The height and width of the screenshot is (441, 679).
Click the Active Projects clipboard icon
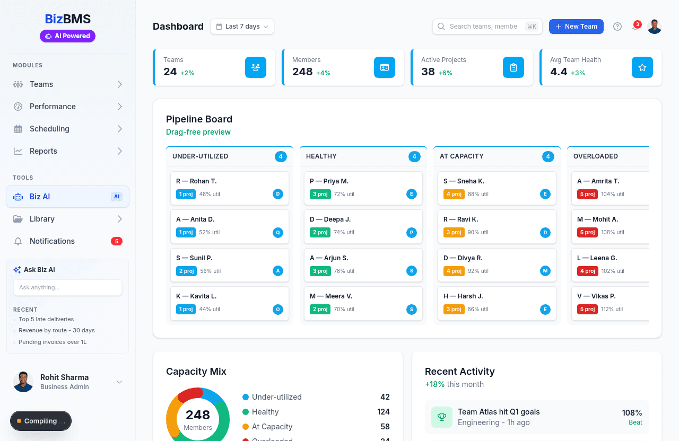click(x=513, y=67)
